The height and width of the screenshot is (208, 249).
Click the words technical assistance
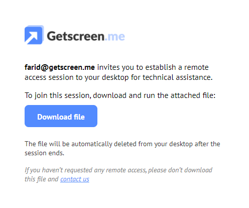(x=178, y=77)
